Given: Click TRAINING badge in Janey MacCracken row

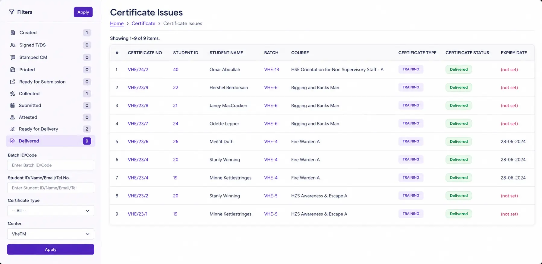Looking at the screenshot, I should (x=411, y=105).
